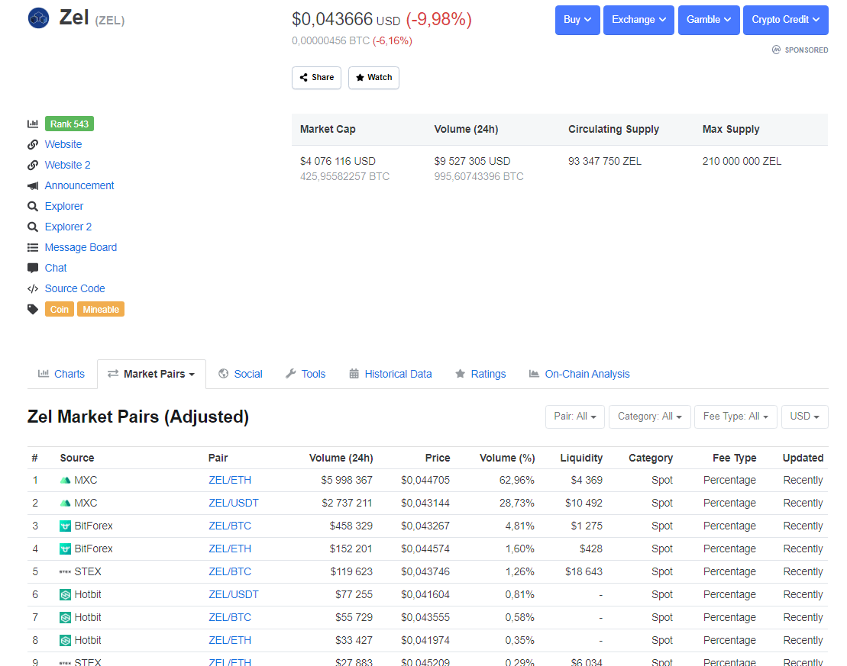Open ZEL/BTC pair on BitForex row 3
The height and width of the screenshot is (666, 847).
point(230,526)
